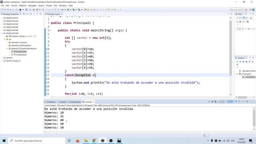Expand JRE System Library node

[4, 36]
